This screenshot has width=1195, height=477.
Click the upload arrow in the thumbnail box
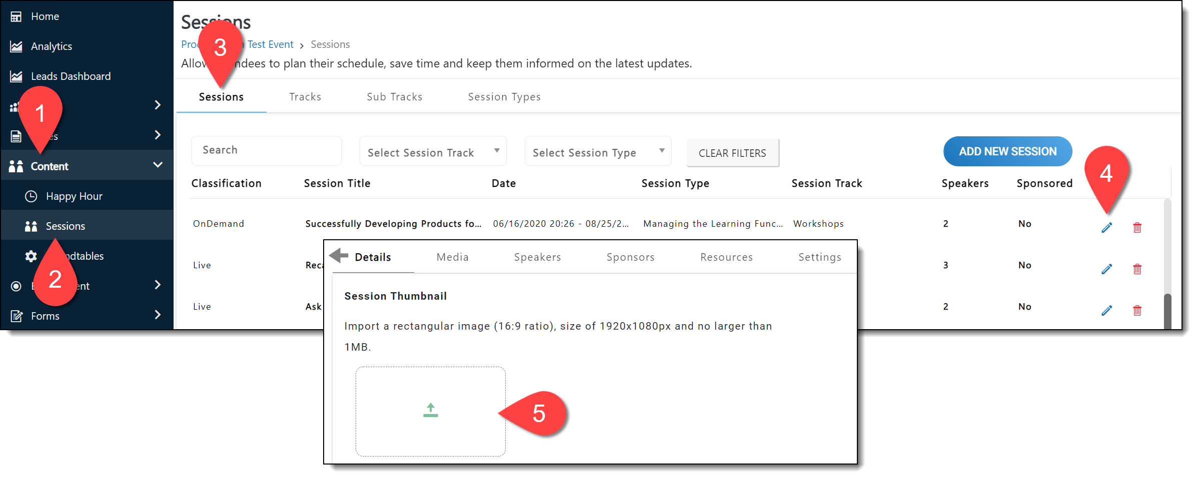point(430,411)
